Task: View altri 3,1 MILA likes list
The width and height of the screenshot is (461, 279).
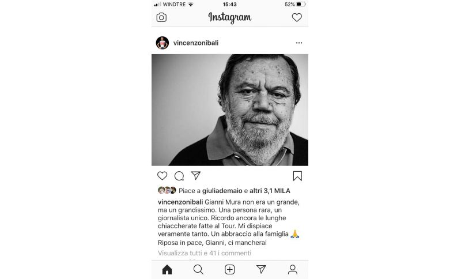Action: click(270, 191)
